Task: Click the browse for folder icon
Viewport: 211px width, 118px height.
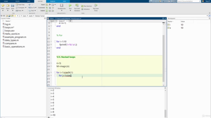Action: click(x=10, y=16)
